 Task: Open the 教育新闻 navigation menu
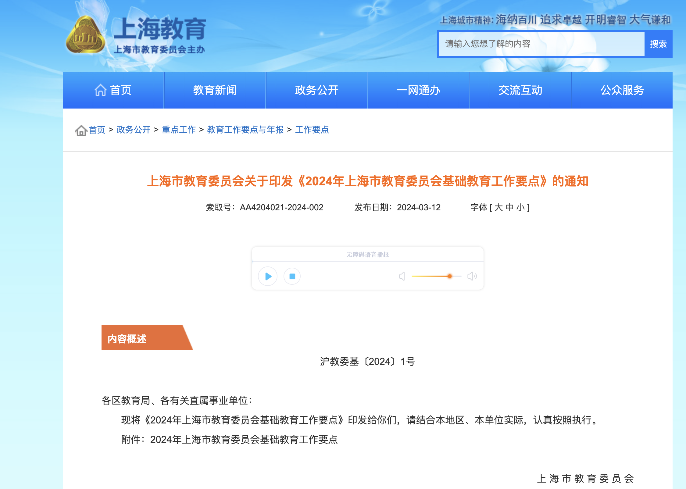pos(215,90)
